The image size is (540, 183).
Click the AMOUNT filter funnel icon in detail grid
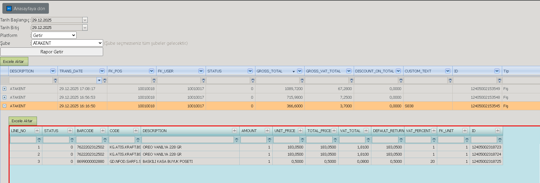click(x=269, y=140)
